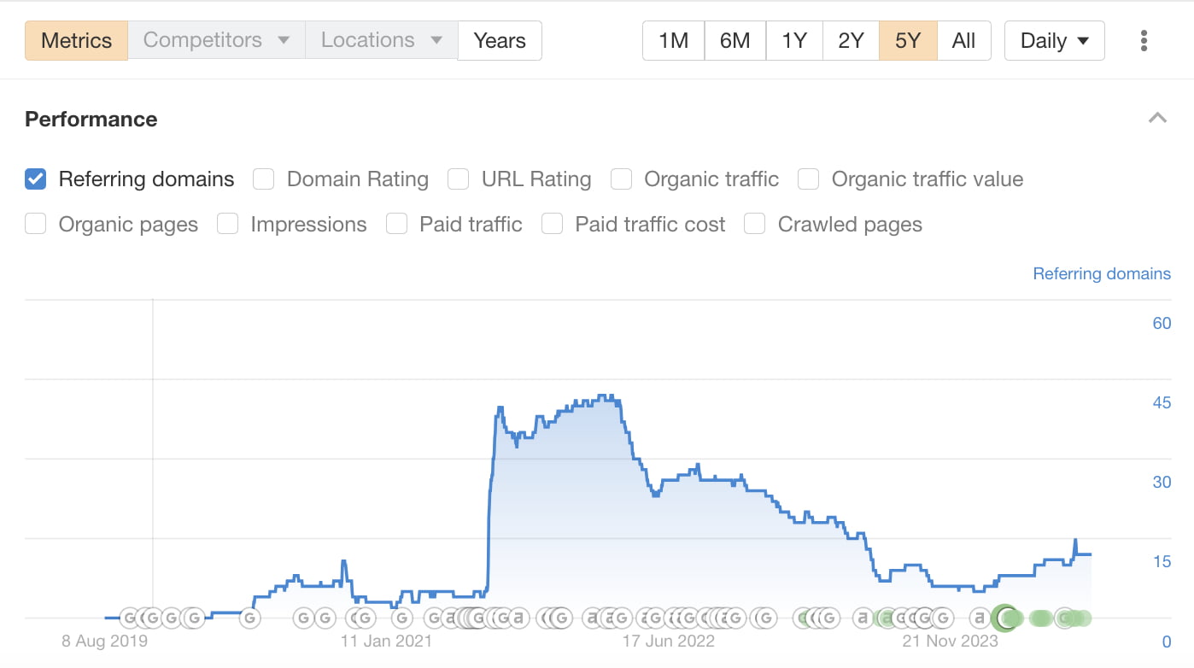
Task: Click the Referring domains legend link
Action: [x=1102, y=273]
